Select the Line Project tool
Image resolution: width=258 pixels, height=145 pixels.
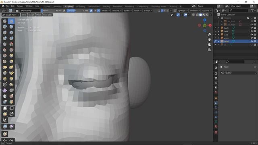pos(5,120)
